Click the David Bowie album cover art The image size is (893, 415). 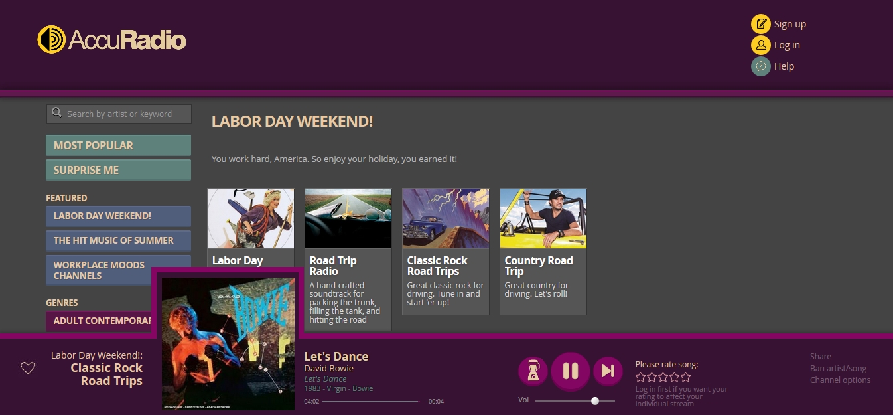coord(228,343)
